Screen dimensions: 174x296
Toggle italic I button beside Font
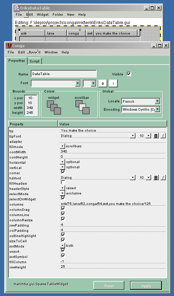point(113,83)
